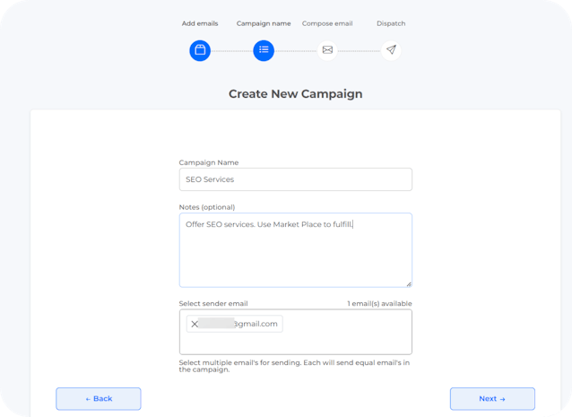Screen dimensions: 572x417
Task: Click inside the Notes text area
Action: [x=295, y=256]
